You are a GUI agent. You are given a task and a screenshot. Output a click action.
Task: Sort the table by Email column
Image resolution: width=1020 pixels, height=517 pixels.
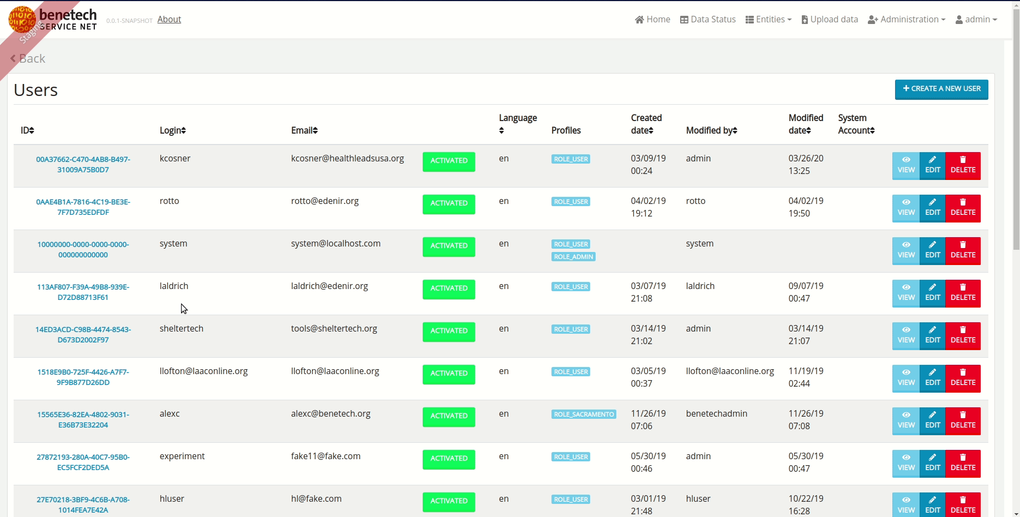coord(304,130)
